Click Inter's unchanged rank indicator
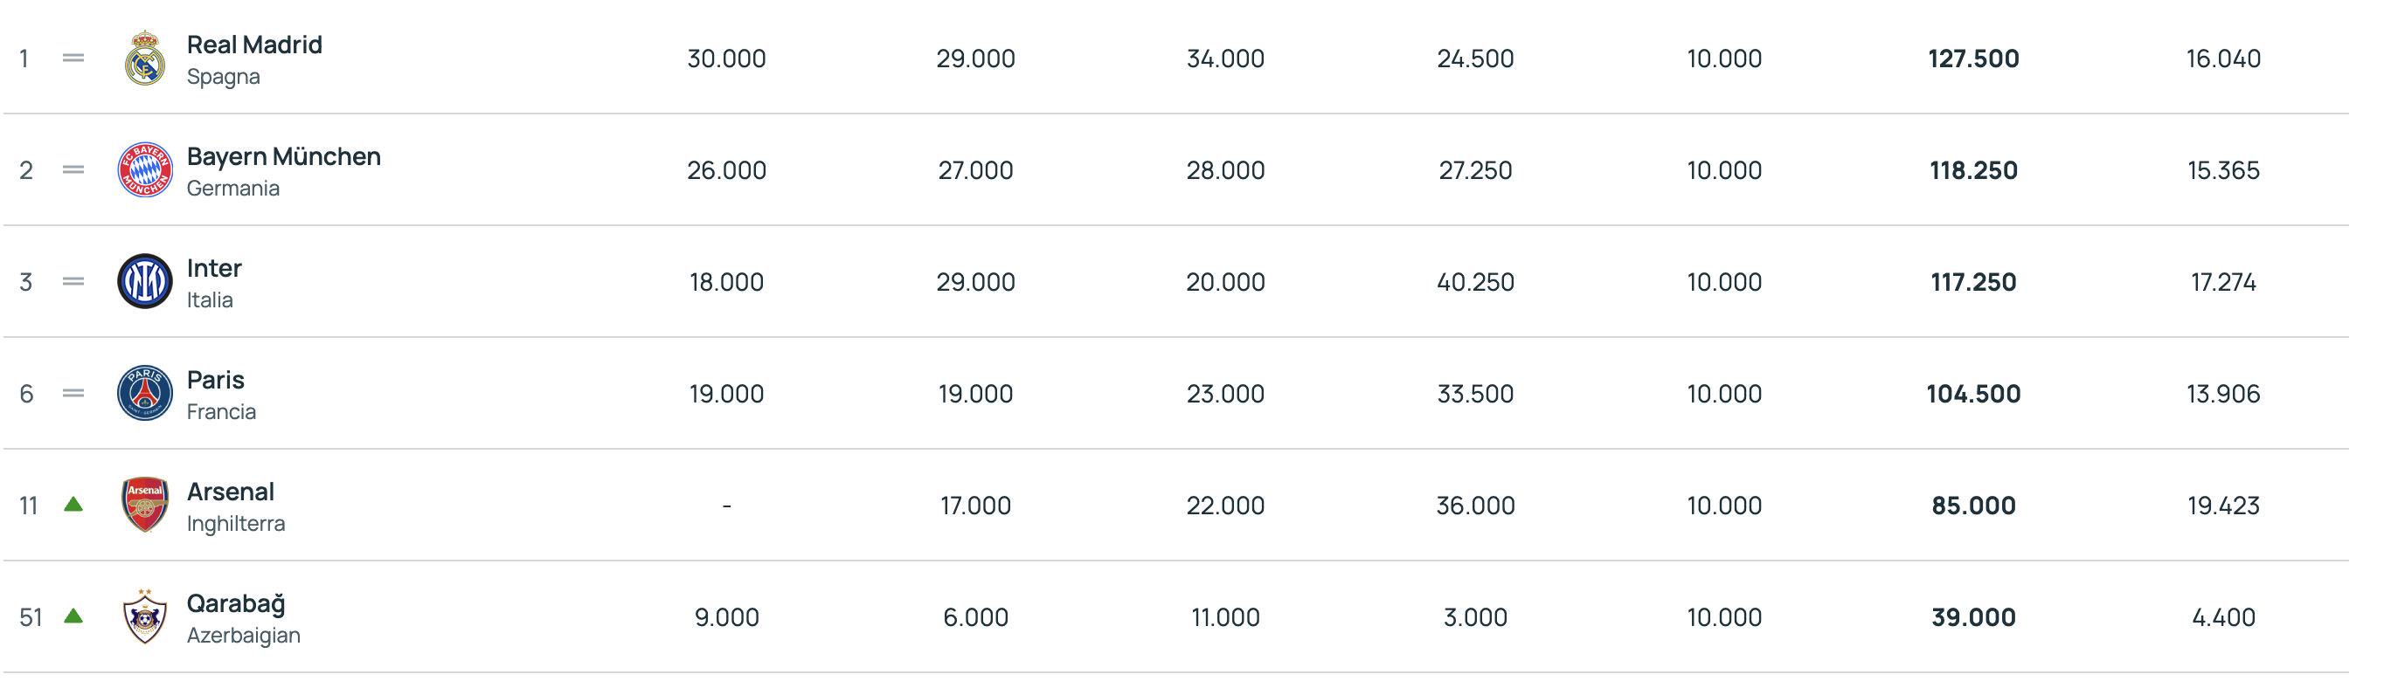Image resolution: width=2384 pixels, height=688 pixels. pyautogui.click(x=73, y=281)
